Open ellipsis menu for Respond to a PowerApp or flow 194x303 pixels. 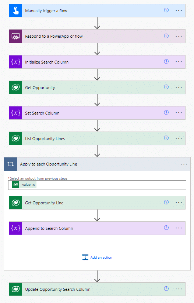point(179,36)
